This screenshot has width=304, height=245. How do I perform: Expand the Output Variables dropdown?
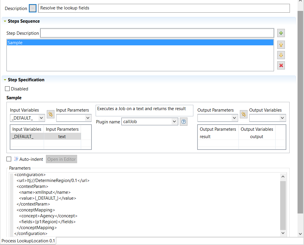pos(267,118)
